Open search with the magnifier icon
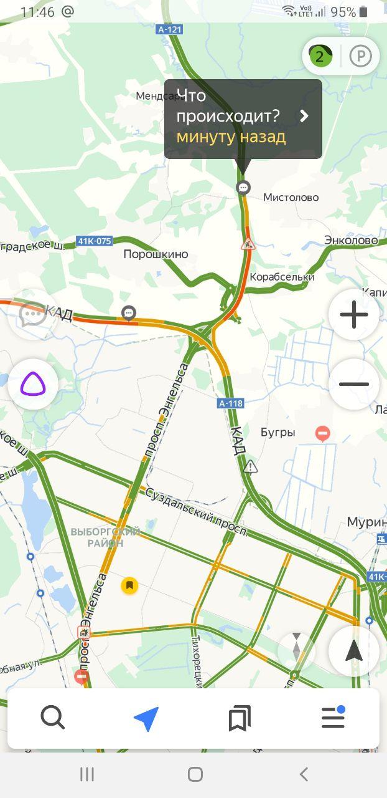This screenshot has height=798, width=387. [53, 718]
